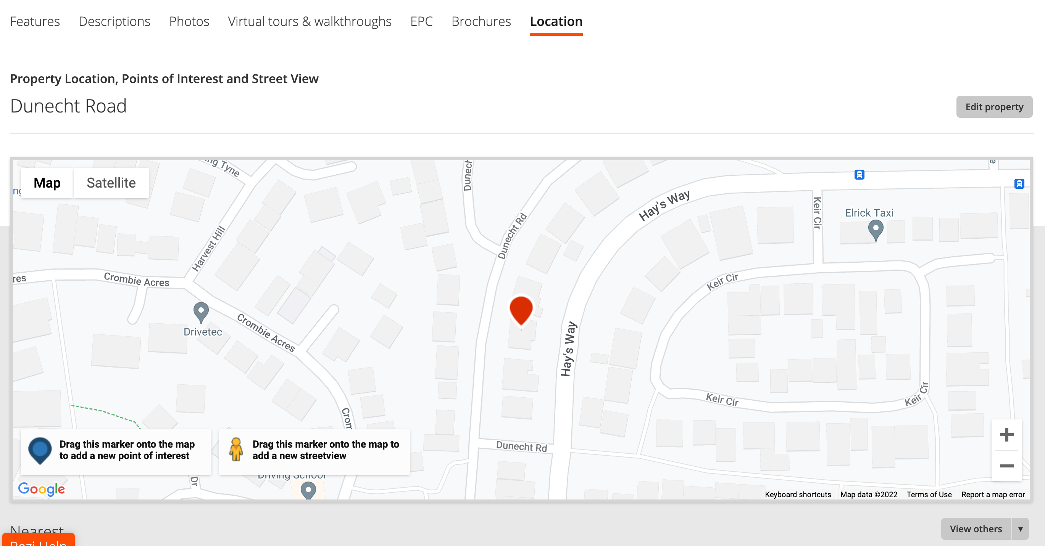Switch to the Descriptions tab
This screenshot has width=1045, height=546.
[x=114, y=21]
